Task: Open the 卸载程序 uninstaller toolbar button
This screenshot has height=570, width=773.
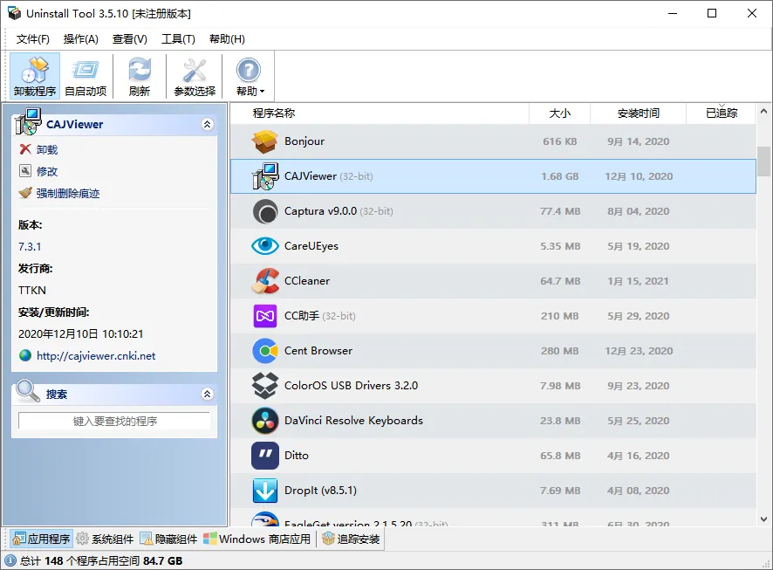Action: [x=35, y=76]
